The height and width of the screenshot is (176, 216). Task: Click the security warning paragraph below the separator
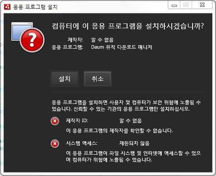126,106
